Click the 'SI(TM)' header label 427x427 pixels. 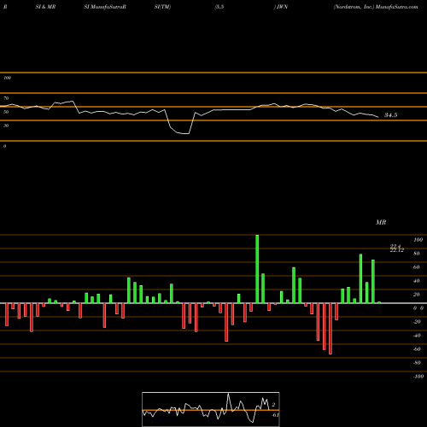coord(162,7)
